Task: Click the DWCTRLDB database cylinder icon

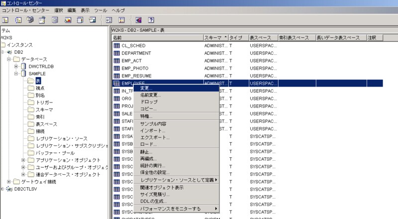Action: tap(23, 66)
